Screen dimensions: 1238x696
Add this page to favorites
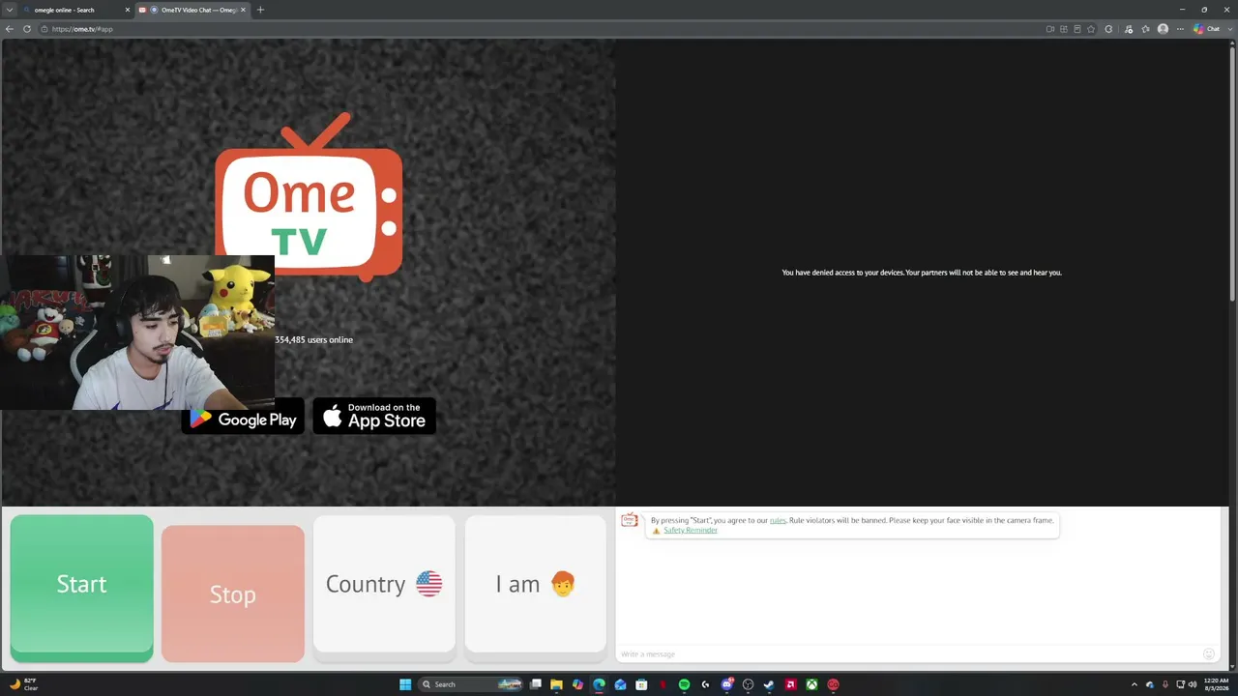(x=1091, y=29)
